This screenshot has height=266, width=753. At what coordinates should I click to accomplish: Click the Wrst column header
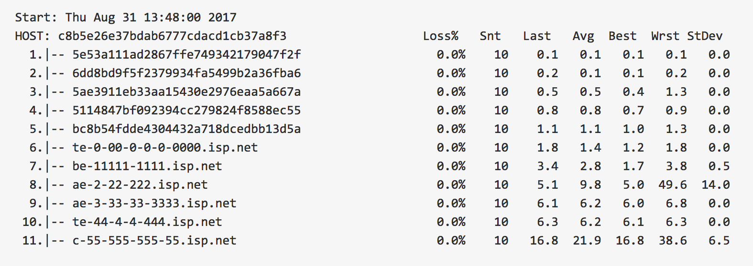coord(665,36)
